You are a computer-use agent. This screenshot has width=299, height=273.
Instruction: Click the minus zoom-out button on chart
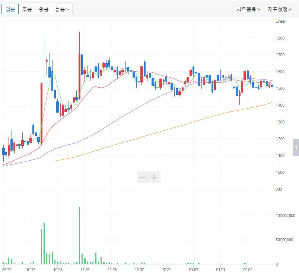143,177
